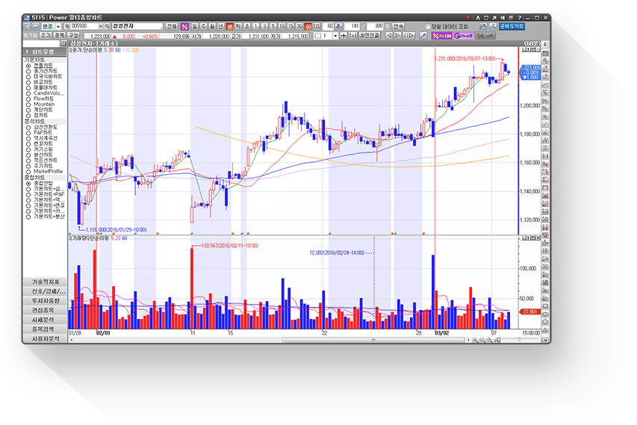The image size is (637, 425).
Task: Select the 미국식바차트 radio option
Action: (x=28, y=77)
